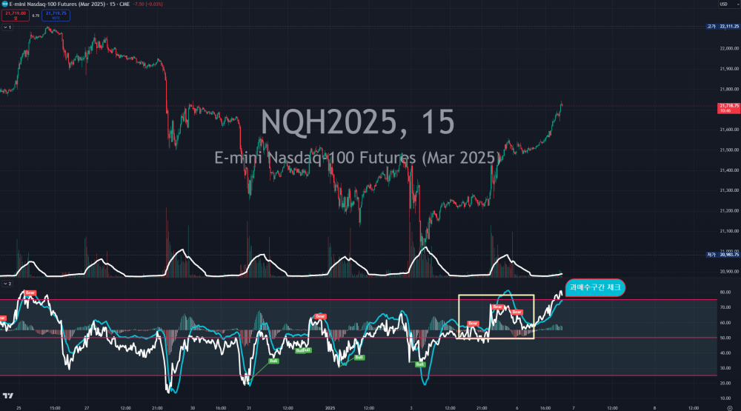Image resolution: width=741 pixels, height=411 pixels.
Task: Click the TradingView logo in the bottom-left corner
Action: (11, 396)
